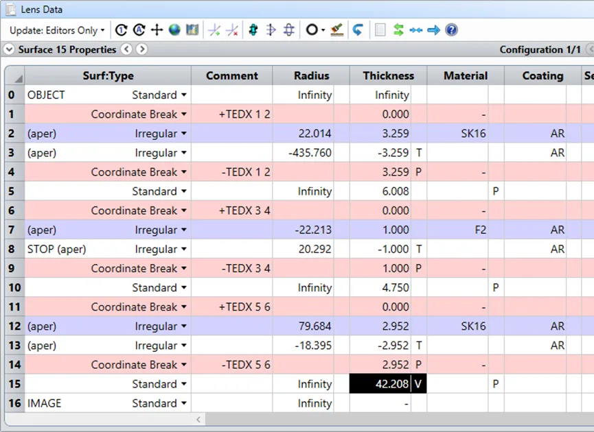Screen dimensions: 594x432
Task: Expand the Surface 15 Properties panel
Action: click(9, 49)
